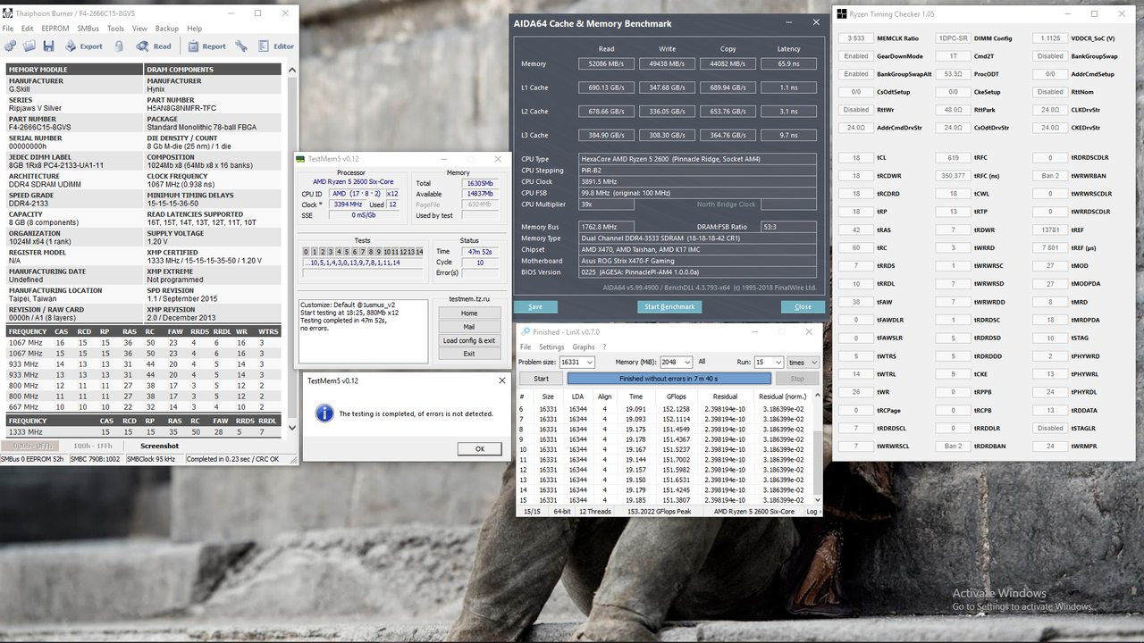Save the SPD dump with the floppy icon
Screen dimensions: 1144x643
49,46
